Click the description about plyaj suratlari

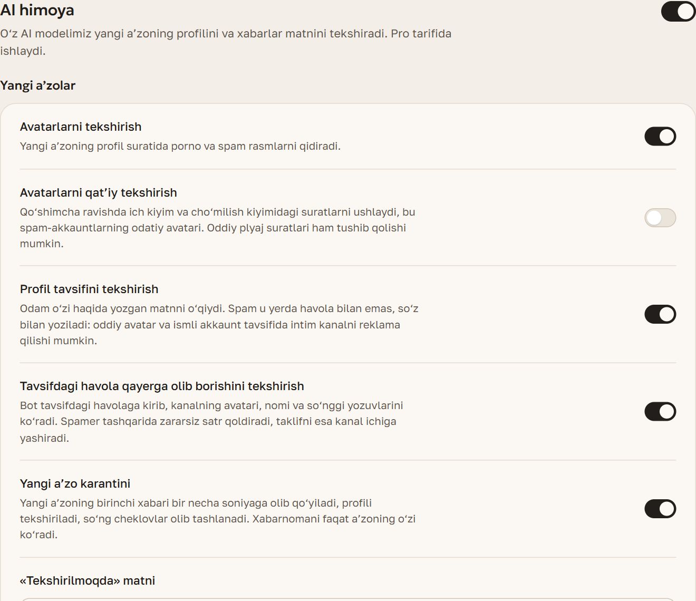tap(218, 228)
